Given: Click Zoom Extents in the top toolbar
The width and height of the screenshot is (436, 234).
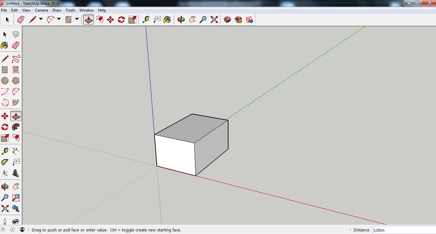Looking at the screenshot, I should pyautogui.click(x=214, y=20).
